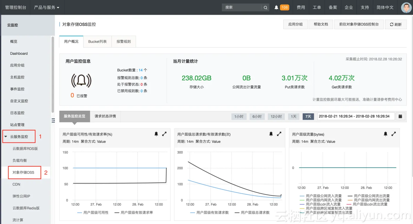Open 主机监控 in the sidebar
Screen dimensions: 413x224
[x=17, y=77]
